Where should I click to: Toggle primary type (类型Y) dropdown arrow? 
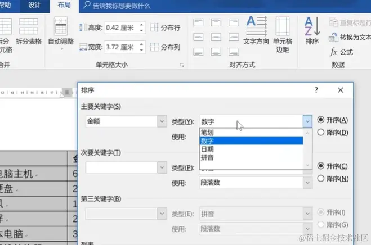coord(307,121)
